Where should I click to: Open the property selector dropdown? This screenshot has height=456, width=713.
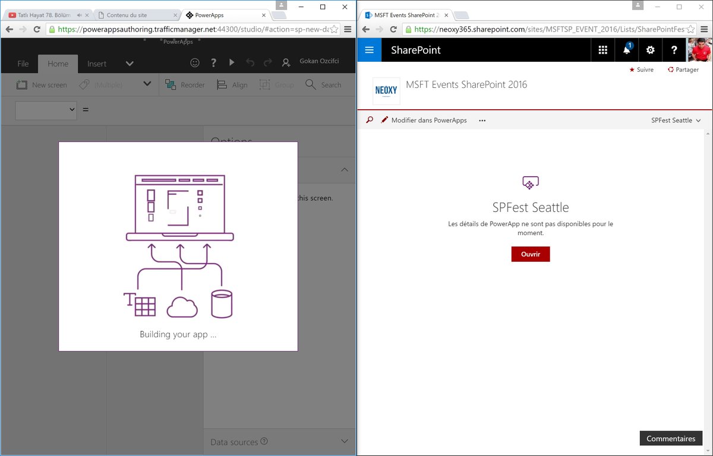point(46,110)
